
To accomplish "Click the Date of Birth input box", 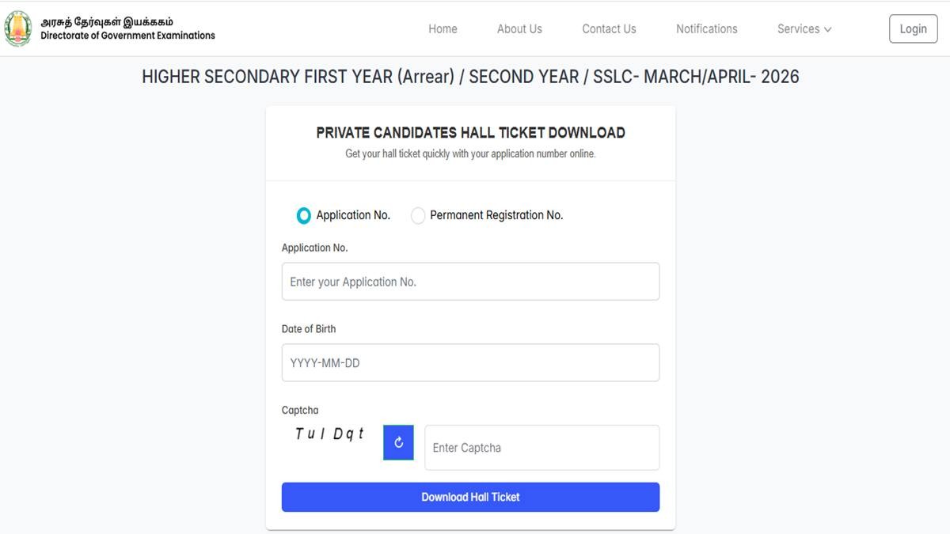I will pos(470,363).
